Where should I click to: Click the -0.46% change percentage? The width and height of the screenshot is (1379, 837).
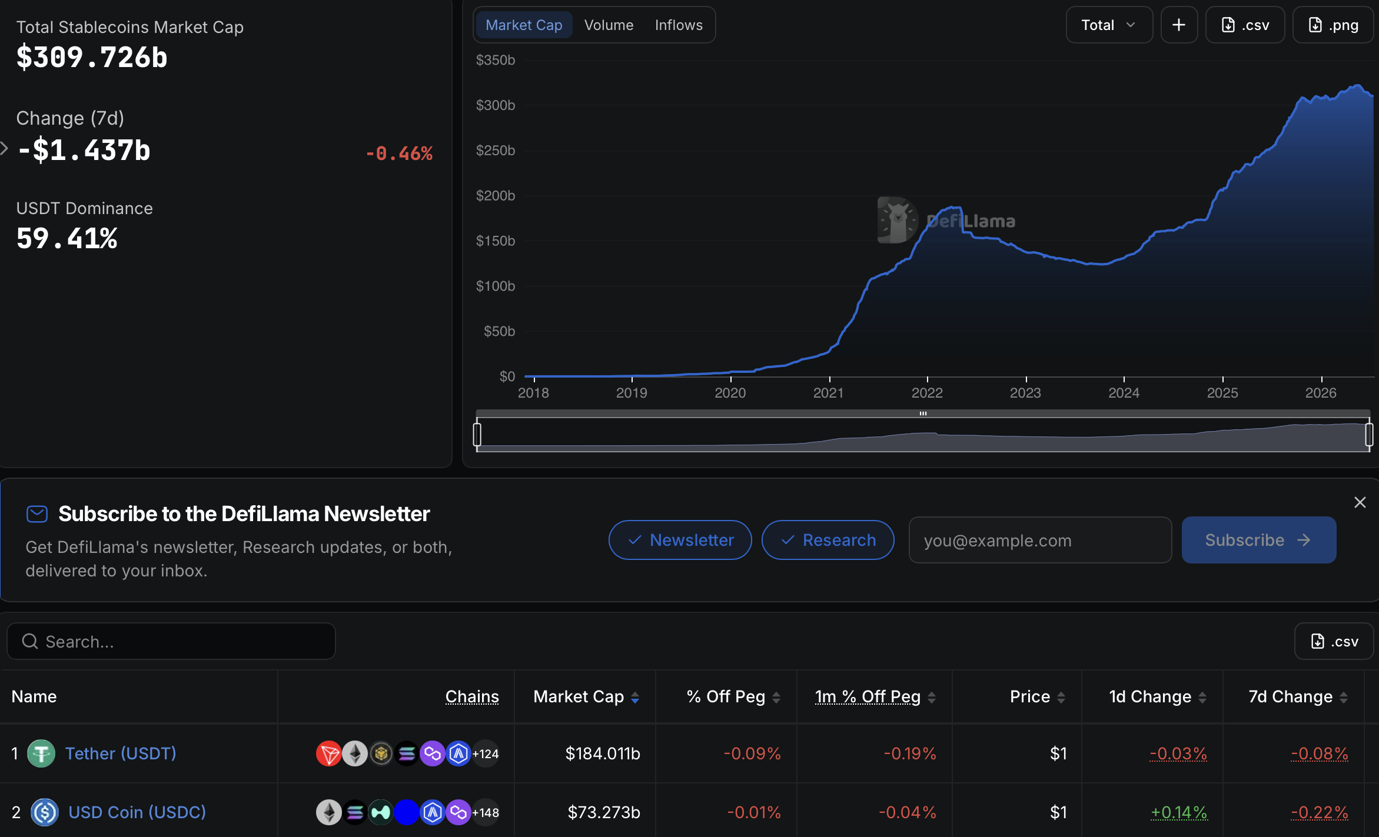[x=399, y=154]
